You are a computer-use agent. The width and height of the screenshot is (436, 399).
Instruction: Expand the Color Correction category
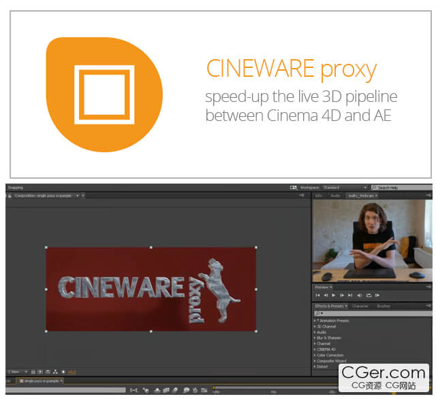coord(315,355)
